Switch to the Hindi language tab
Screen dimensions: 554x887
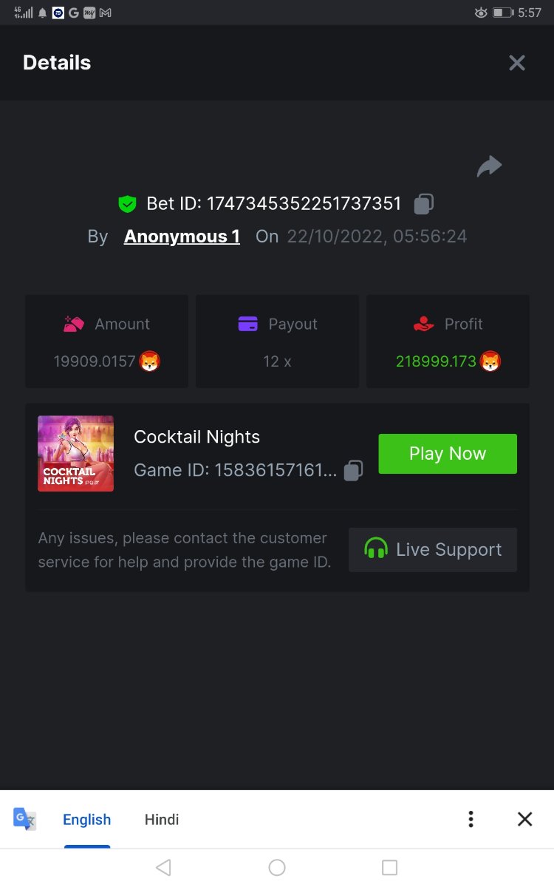click(x=162, y=819)
